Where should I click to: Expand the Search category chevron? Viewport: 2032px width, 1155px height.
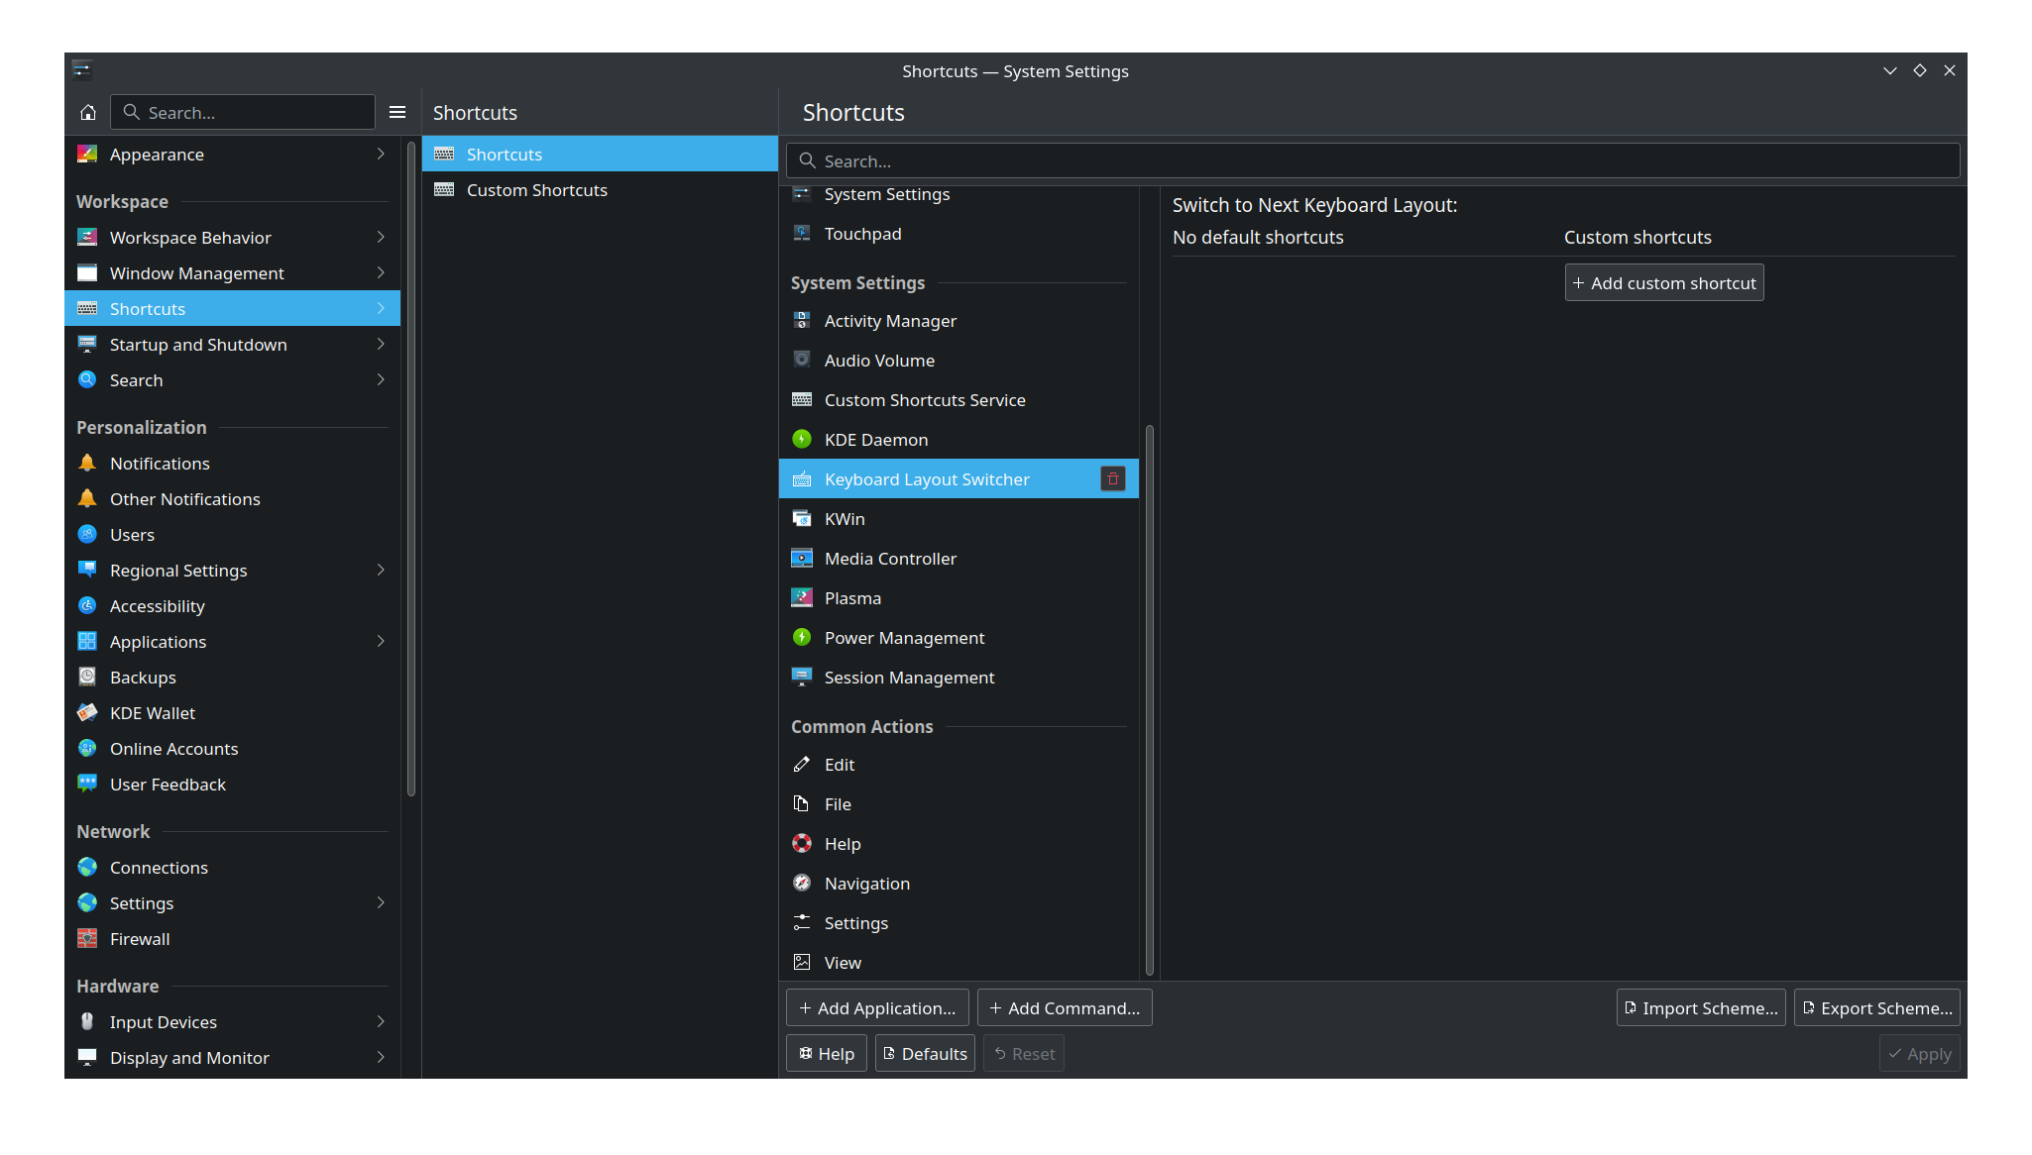coord(381,380)
